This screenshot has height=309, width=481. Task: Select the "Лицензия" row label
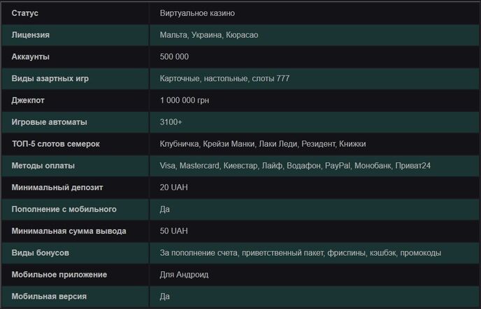coord(31,35)
